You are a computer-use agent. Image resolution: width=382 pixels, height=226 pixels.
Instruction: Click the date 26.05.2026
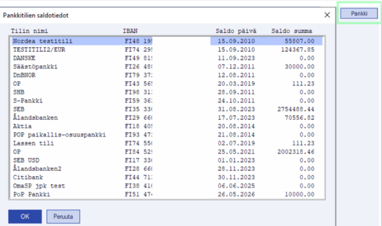click(x=236, y=194)
